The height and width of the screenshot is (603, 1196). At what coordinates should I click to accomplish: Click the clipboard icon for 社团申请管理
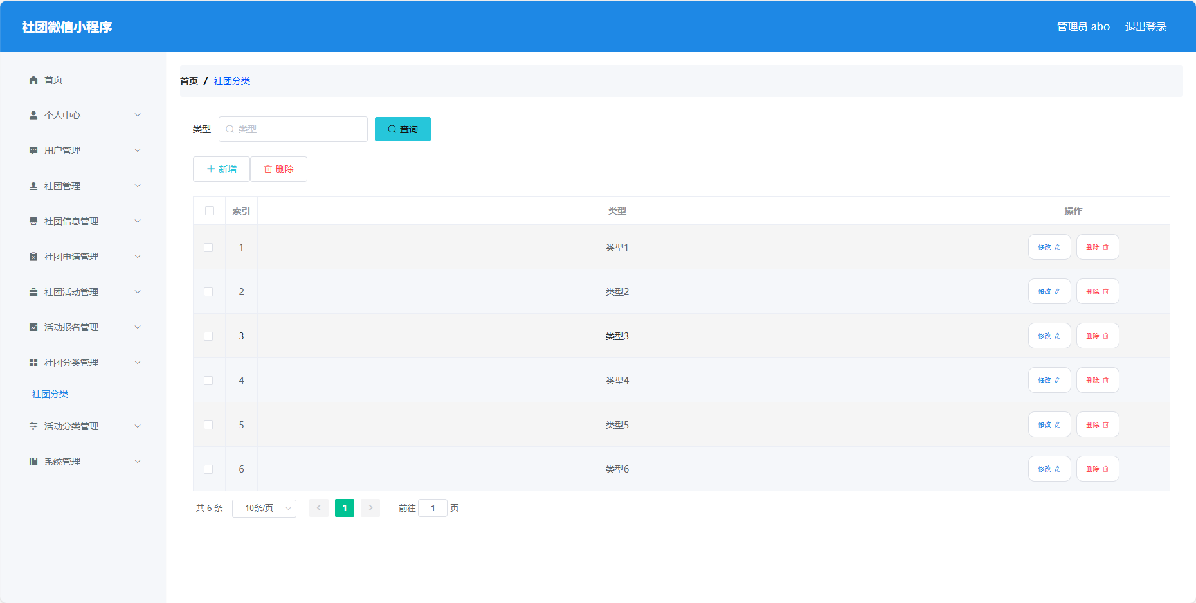[x=33, y=256]
